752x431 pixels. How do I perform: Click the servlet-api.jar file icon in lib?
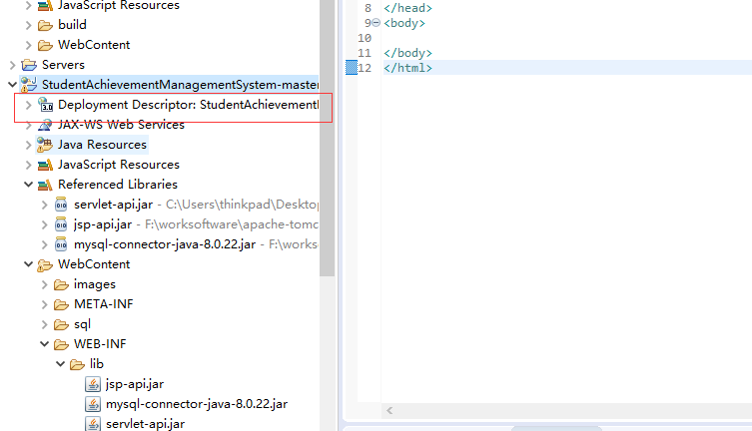click(93, 424)
